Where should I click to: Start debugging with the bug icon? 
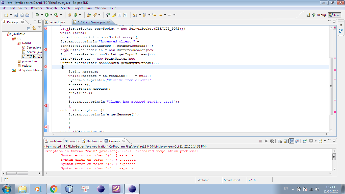point(37,15)
